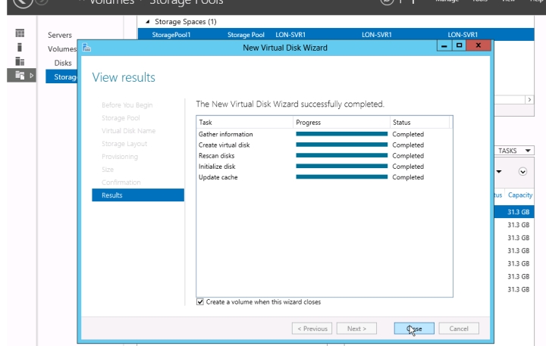
Task: Sort by the Capacity column header
Action: pos(519,195)
